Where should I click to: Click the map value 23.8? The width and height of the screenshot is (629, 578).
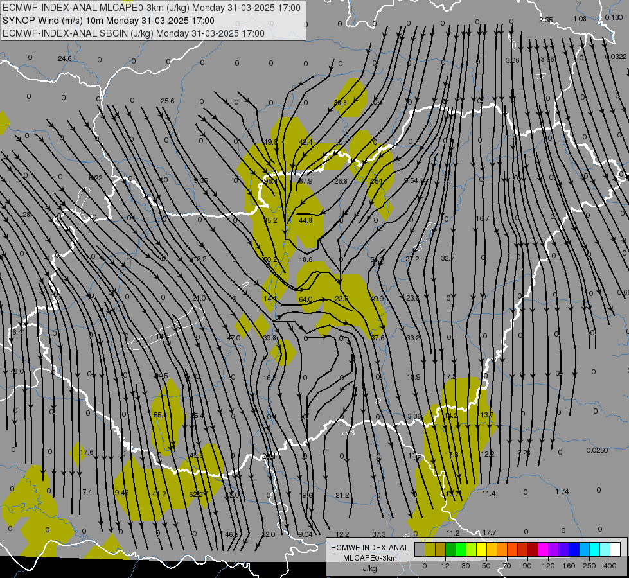(x=412, y=298)
